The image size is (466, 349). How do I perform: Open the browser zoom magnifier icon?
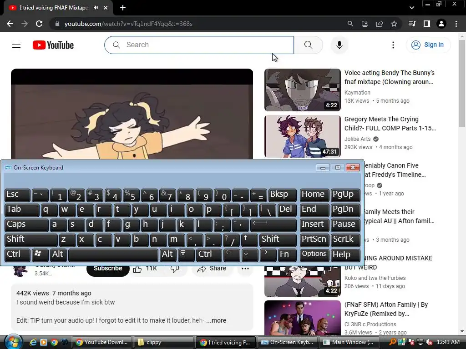coord(350,24)
